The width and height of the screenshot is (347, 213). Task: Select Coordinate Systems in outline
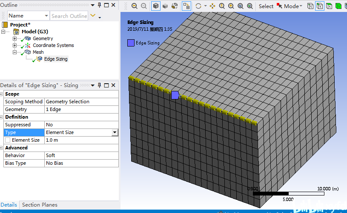[x=53, y=45]
